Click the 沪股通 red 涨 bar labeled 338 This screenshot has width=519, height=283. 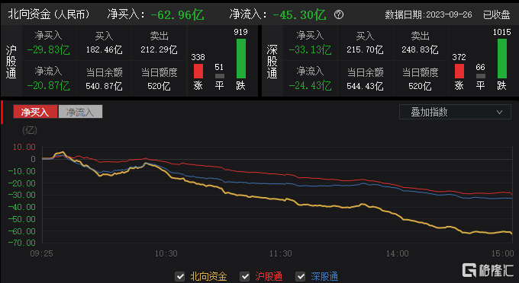point(198,71)
